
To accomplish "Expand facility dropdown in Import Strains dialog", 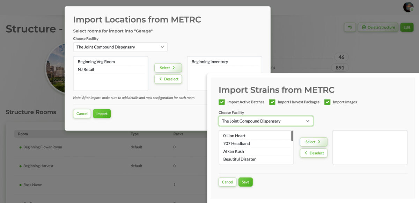I will (x=266, y=121).
